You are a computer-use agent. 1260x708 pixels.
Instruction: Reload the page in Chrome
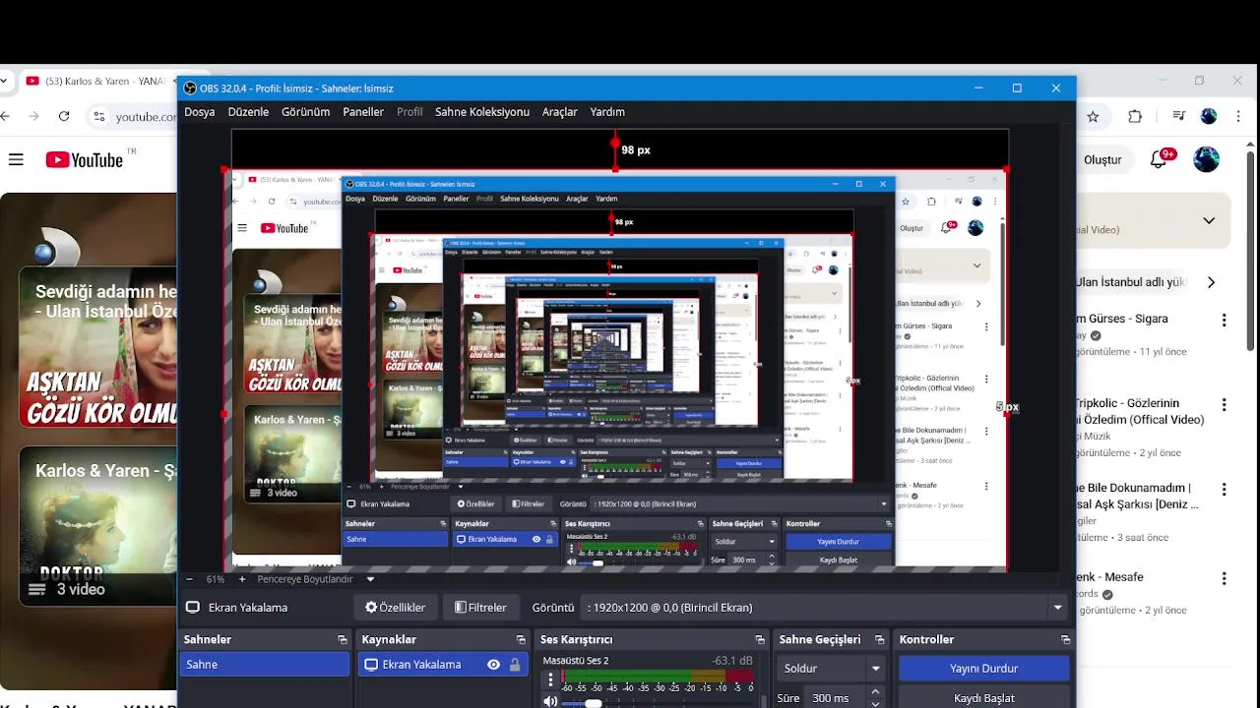tap(64, 116)
